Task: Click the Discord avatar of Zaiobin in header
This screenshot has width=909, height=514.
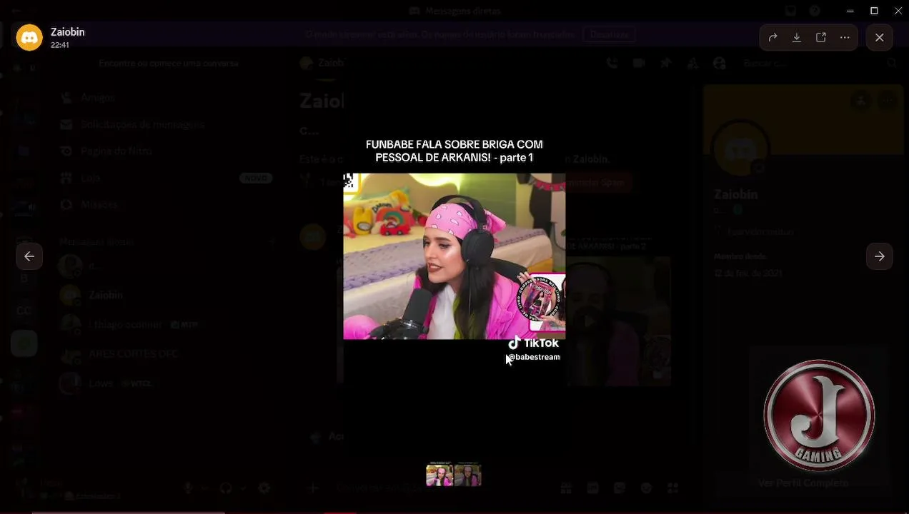Action: (29, 38)
